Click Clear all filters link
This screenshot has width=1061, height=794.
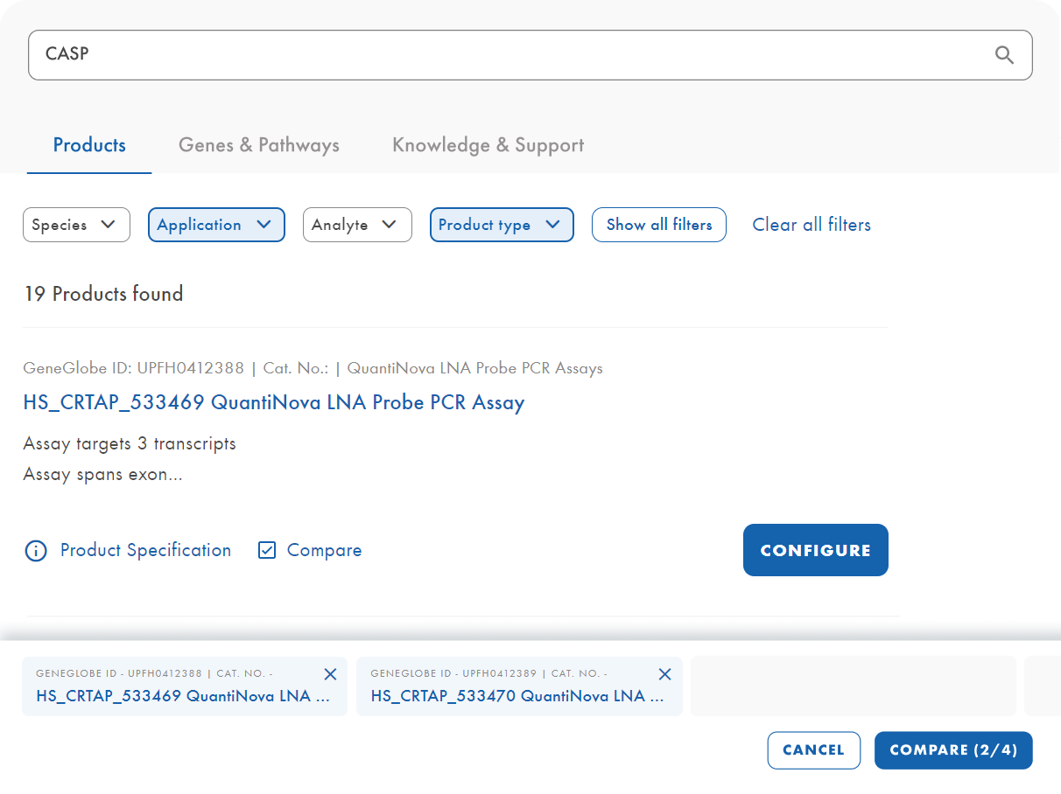(x=812, y=225)
